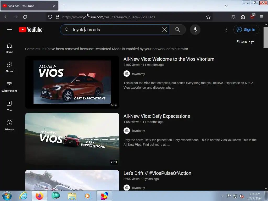This screenshot has width=268, height=201.
Task: Open YouTube settings three-dot menu
Action: (226, 30)
